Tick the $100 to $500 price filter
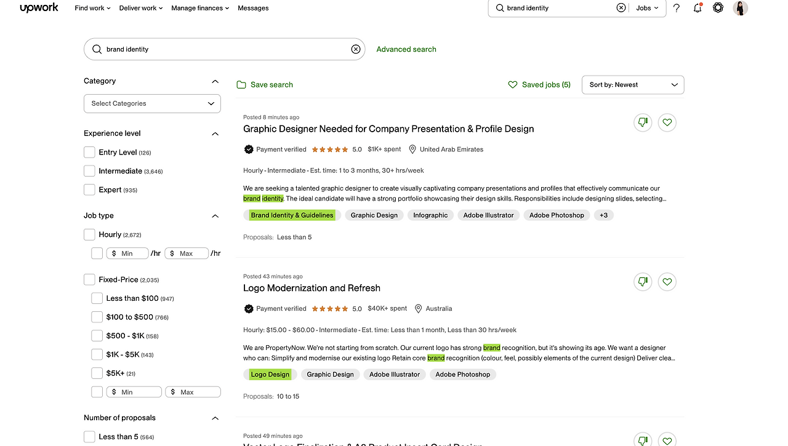 (x=97, y=317)
